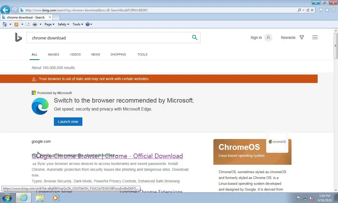Open Home via the top-right house icon
The image size is (338, 203).
pos(321,10)
